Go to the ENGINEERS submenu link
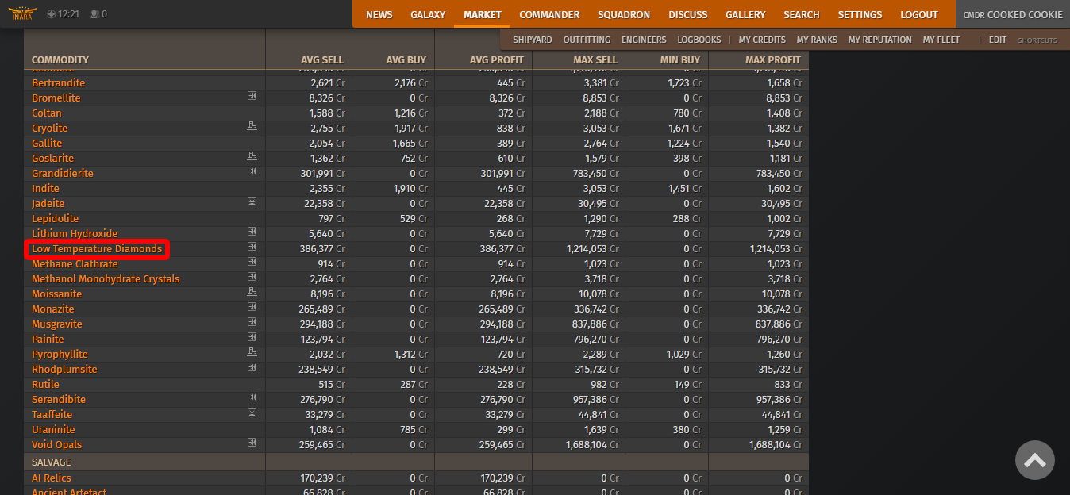Screen dimensions: 1070x495 click(644, 40)
